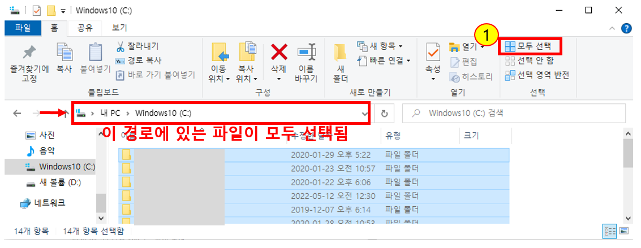Select 잘라내기 scissors command
Screen dimensions: 641x248
coord(137,46)
